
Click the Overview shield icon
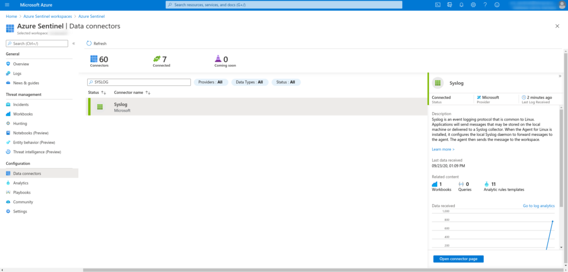[8, 64]
